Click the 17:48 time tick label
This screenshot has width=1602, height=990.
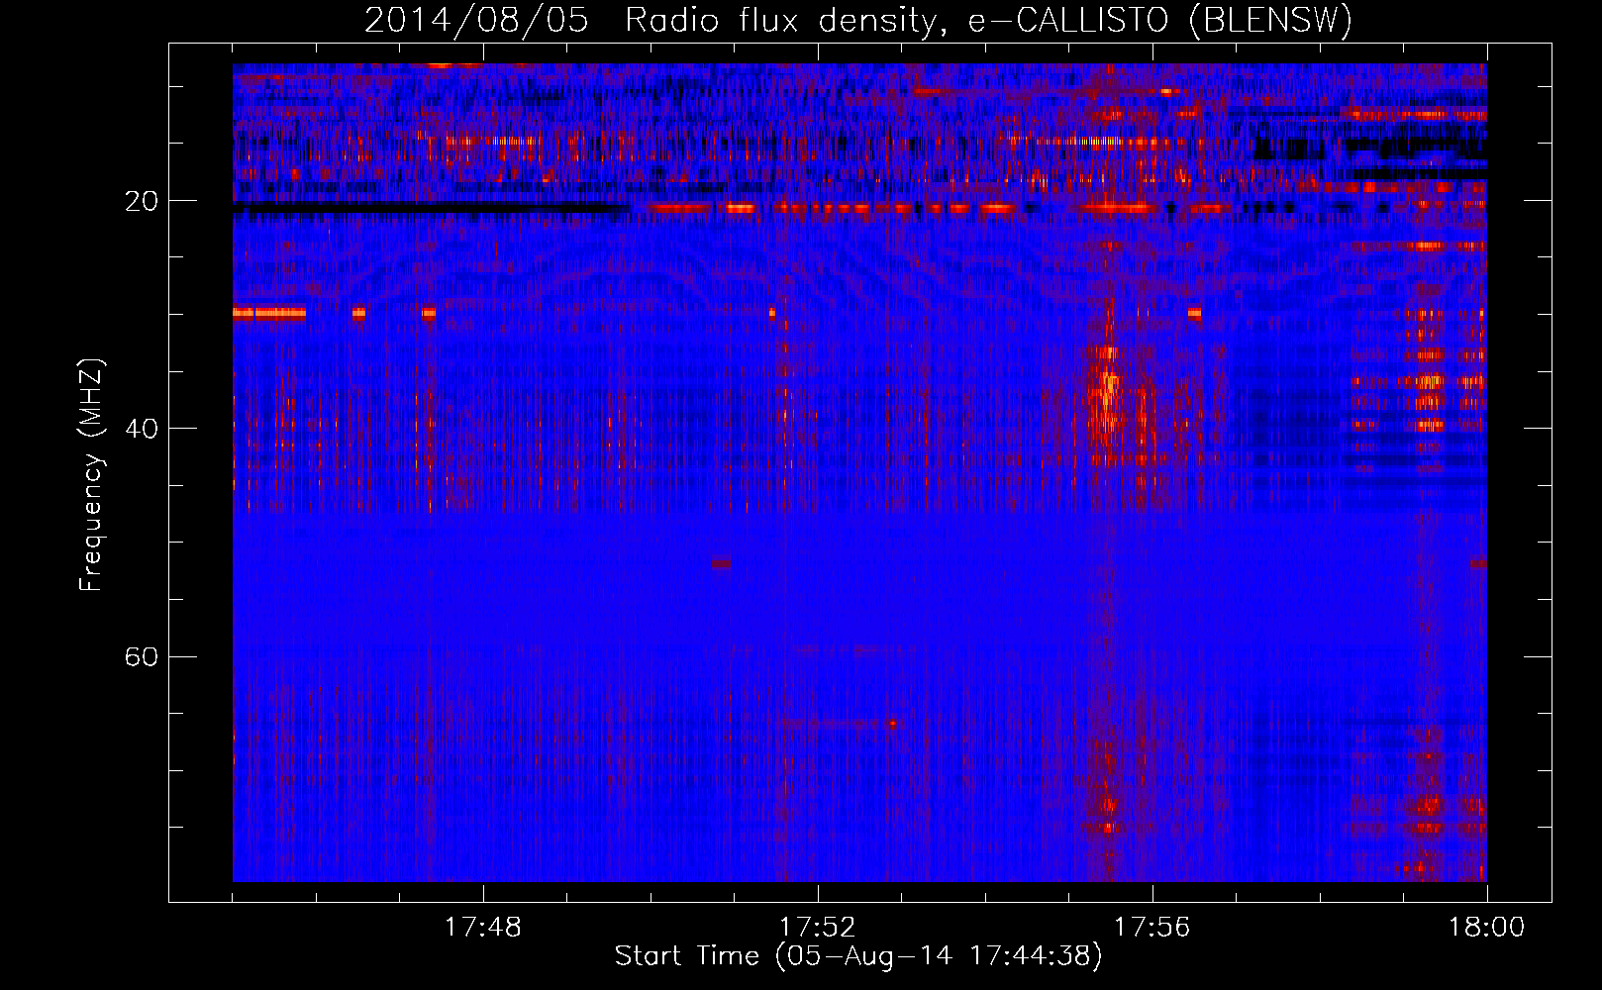(x=482, y=928)
